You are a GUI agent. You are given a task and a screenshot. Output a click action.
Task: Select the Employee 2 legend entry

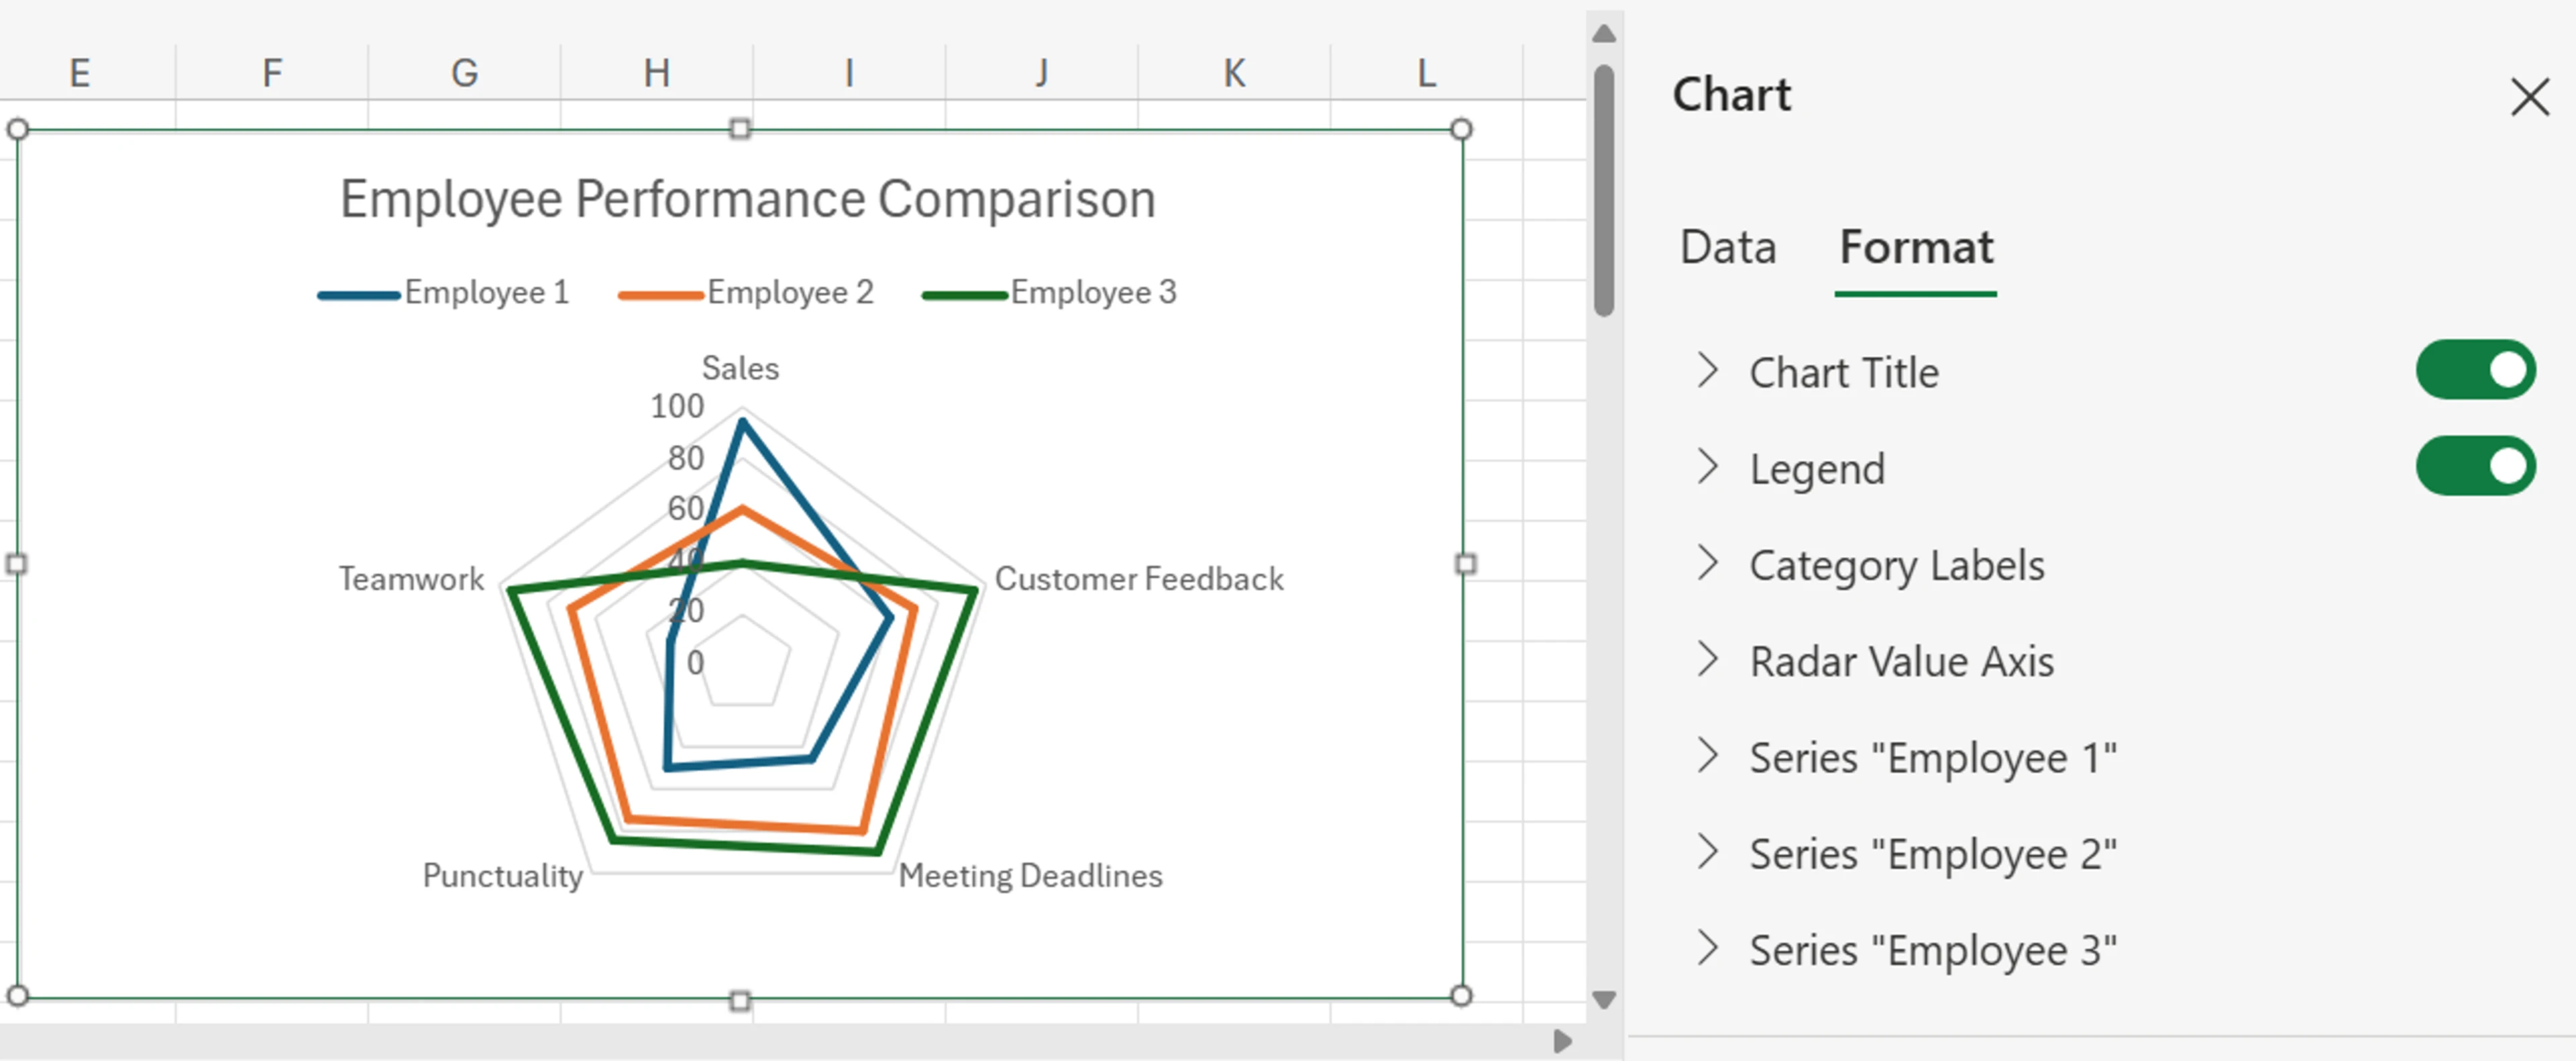(x=789, y=292)
